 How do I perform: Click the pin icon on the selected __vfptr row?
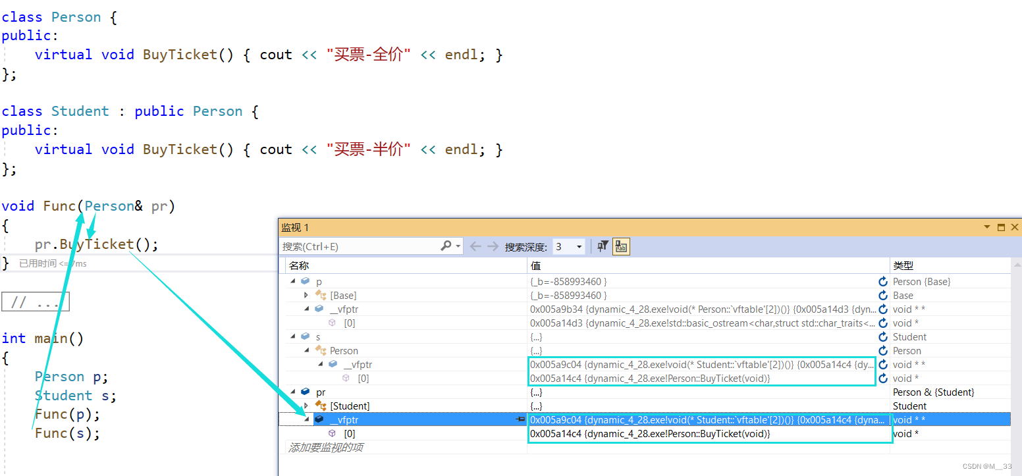click(x=520, y=419)
